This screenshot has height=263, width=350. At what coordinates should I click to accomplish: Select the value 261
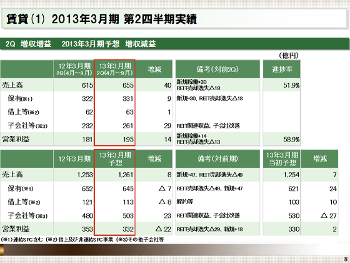click(x=128, y=126)
